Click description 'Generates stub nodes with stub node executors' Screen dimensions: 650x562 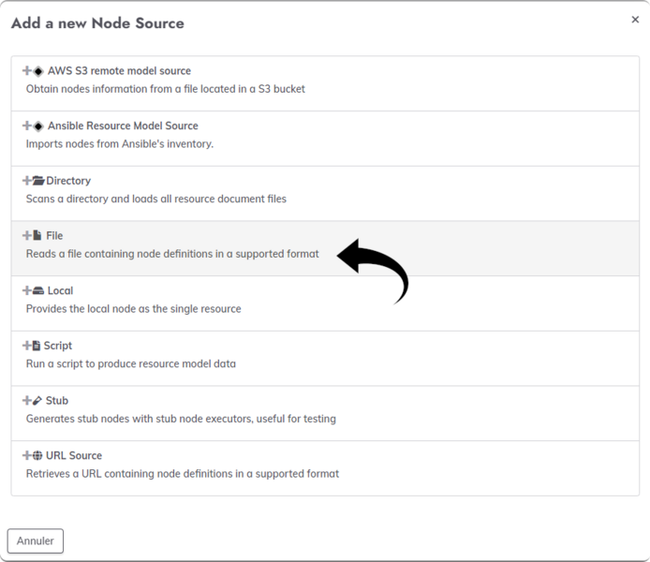coord(181,419)
